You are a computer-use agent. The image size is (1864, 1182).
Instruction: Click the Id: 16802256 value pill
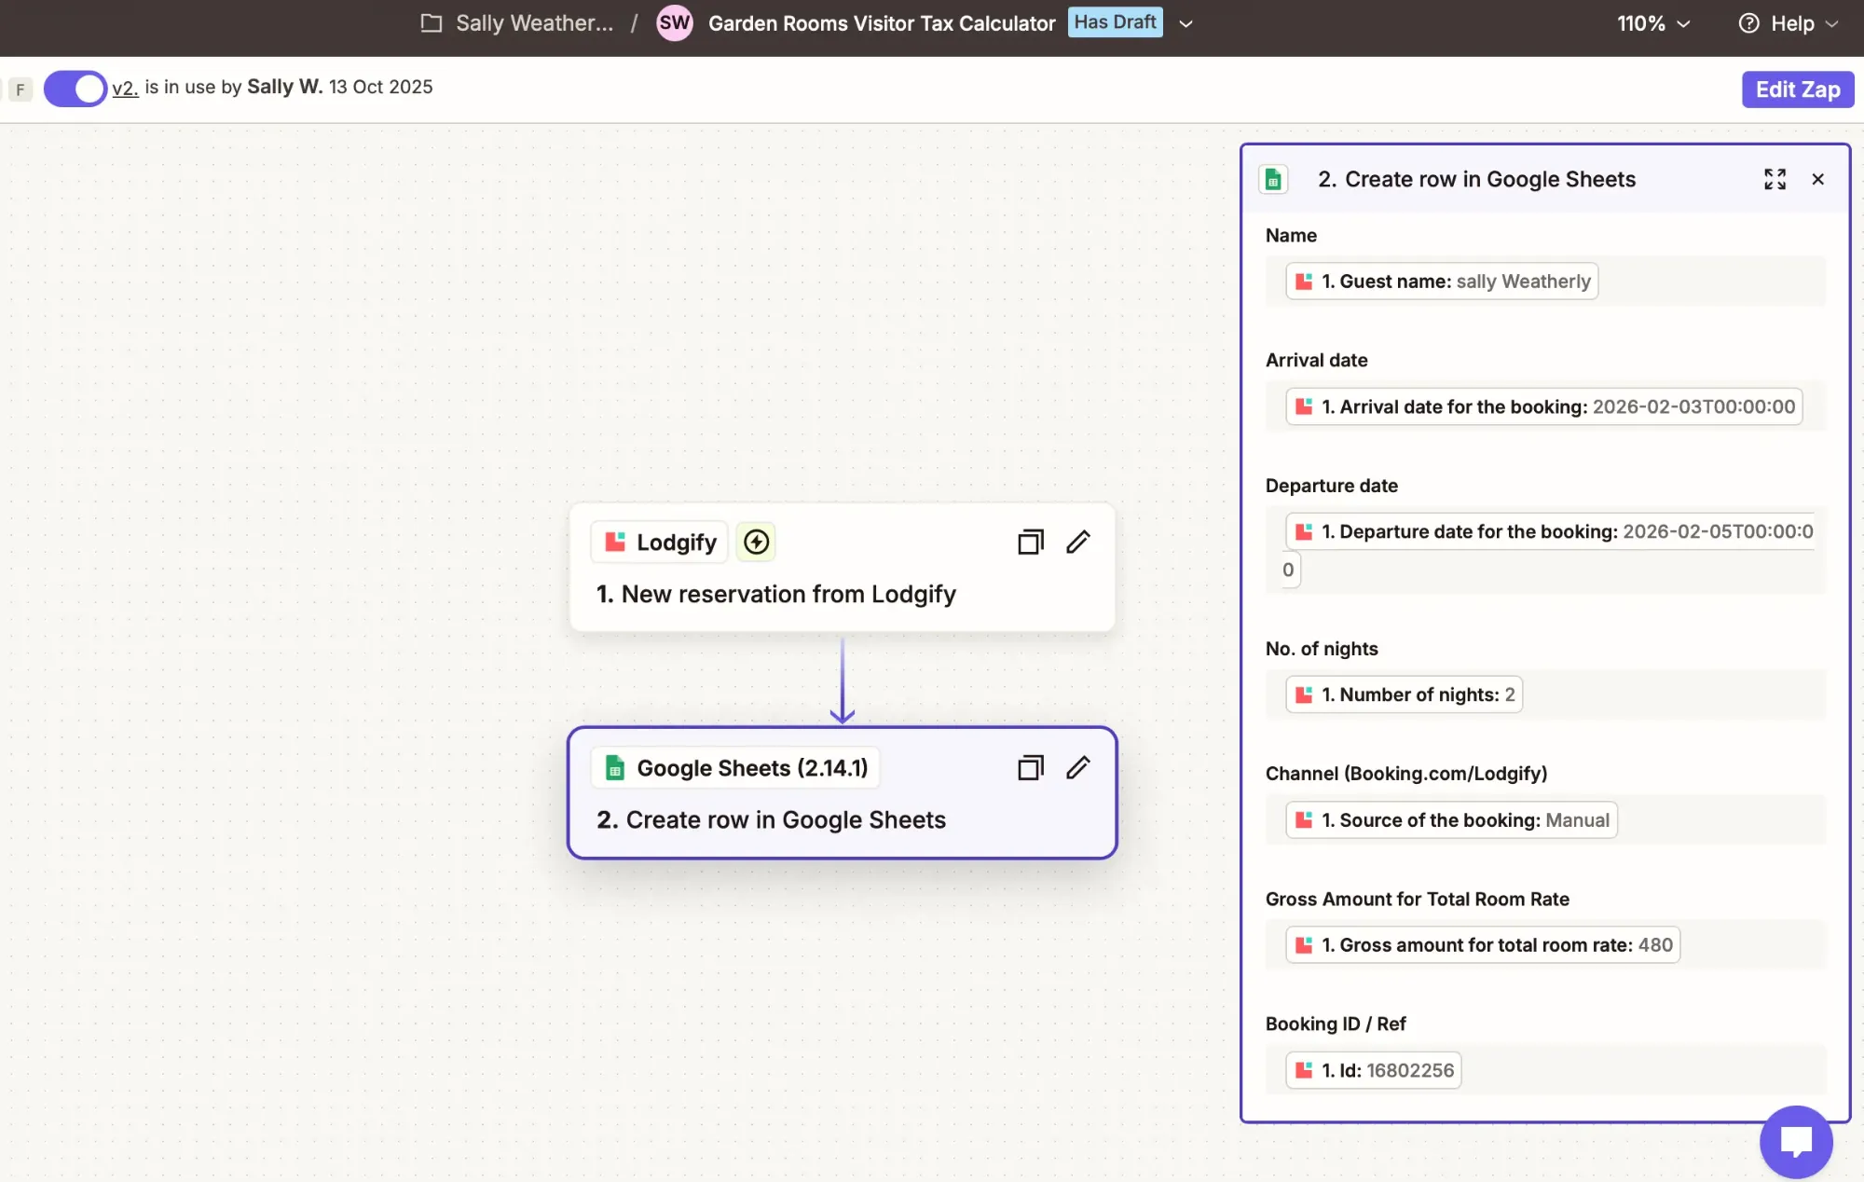click(x=1373, y=1070)
